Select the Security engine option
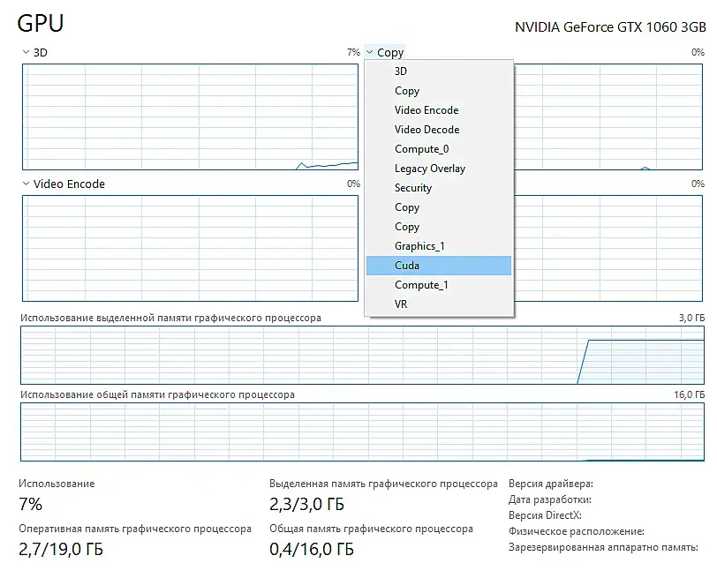 point(413,188)
